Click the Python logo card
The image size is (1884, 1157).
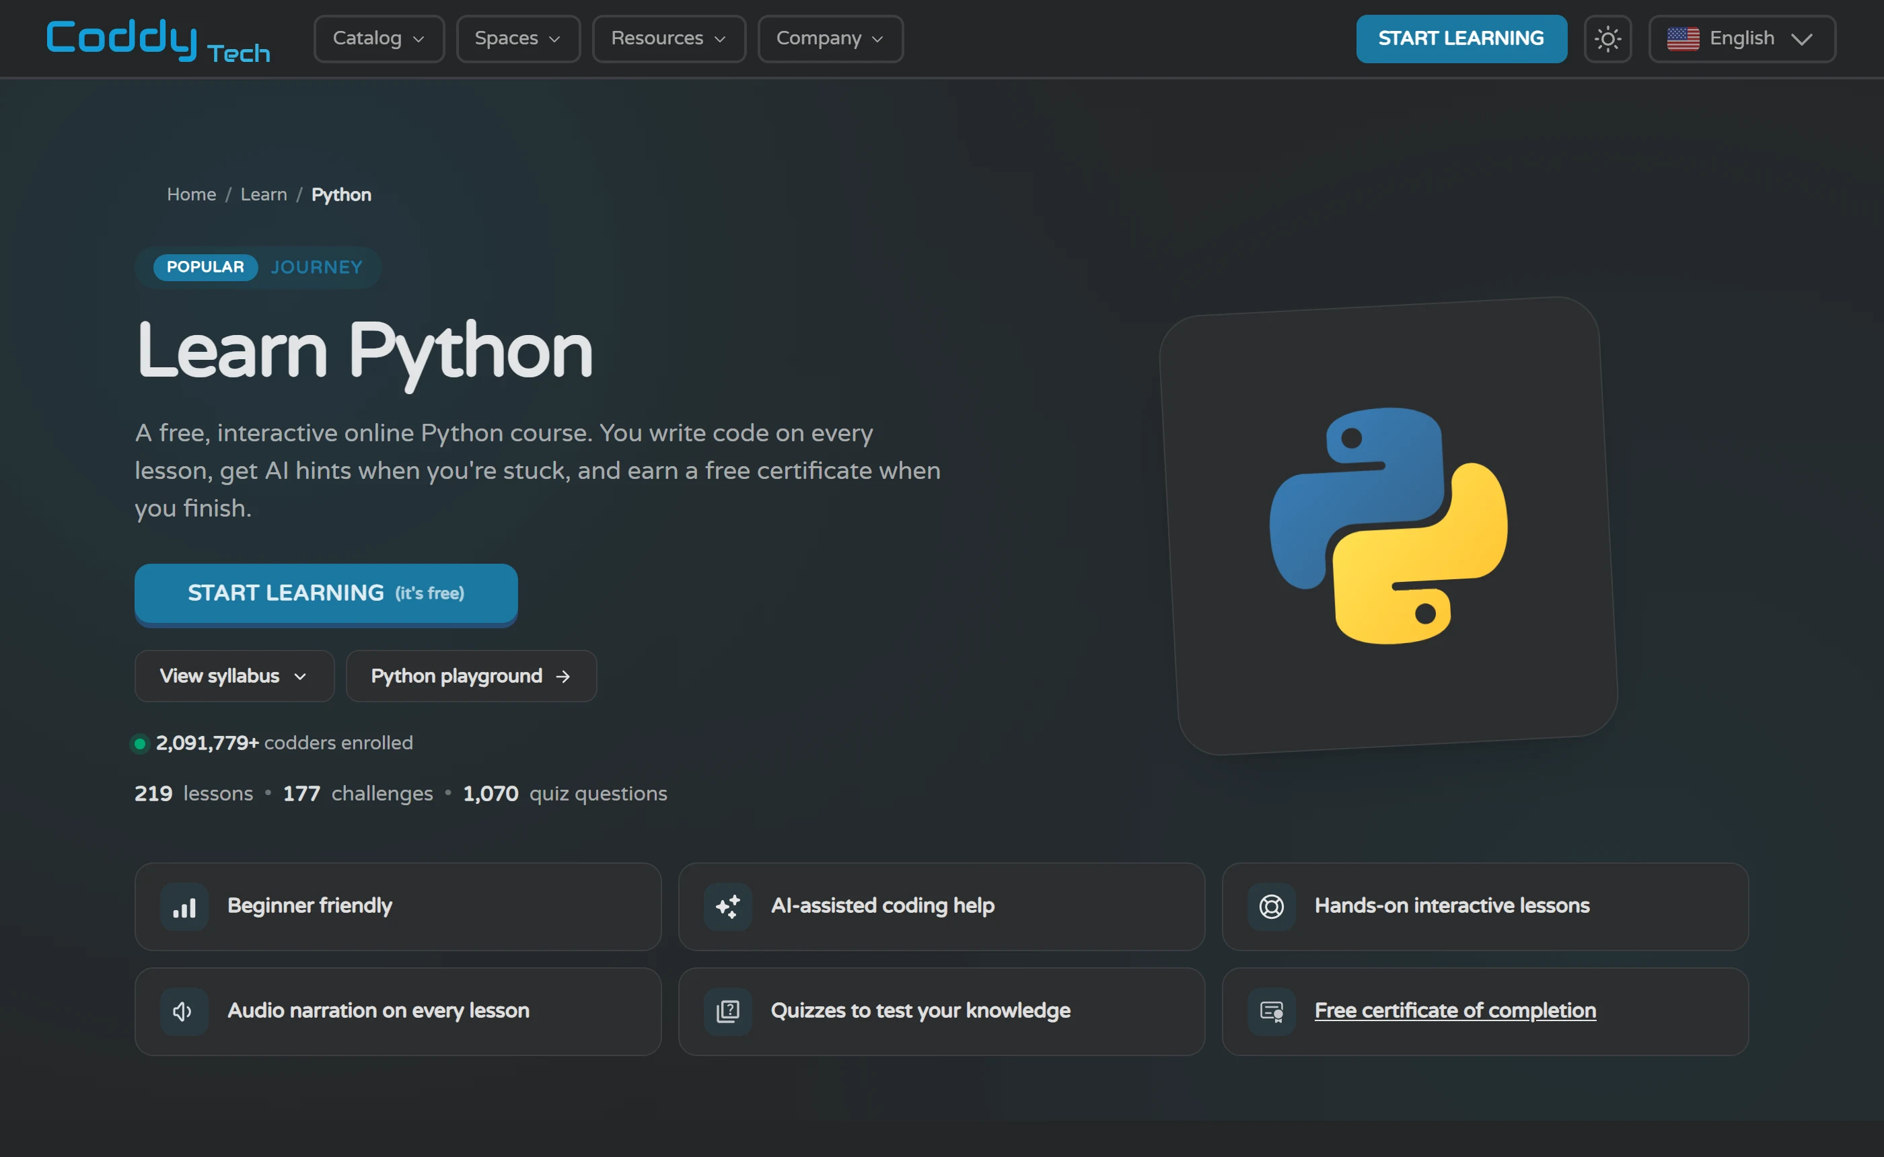tap(1388, 526)
